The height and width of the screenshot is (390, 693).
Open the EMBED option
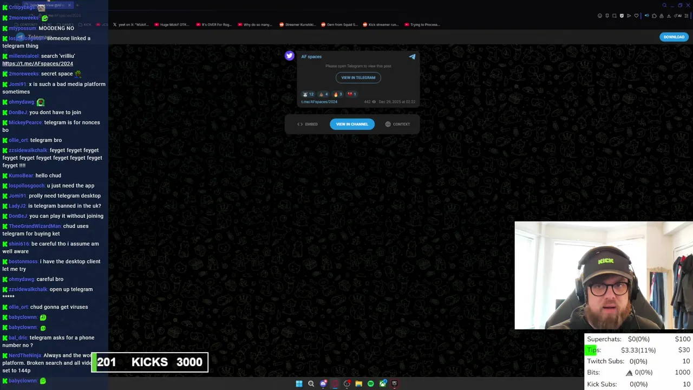[x=308, y=124]
